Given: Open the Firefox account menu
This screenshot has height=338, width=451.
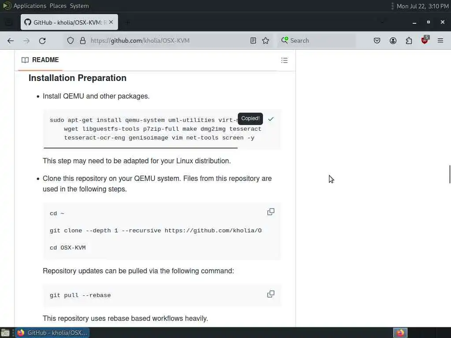Looking at the screenshot, I should click(393, 40).
